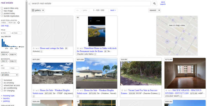Star the $670,000 Waiakea Heights house listing

tap(78, 91)
